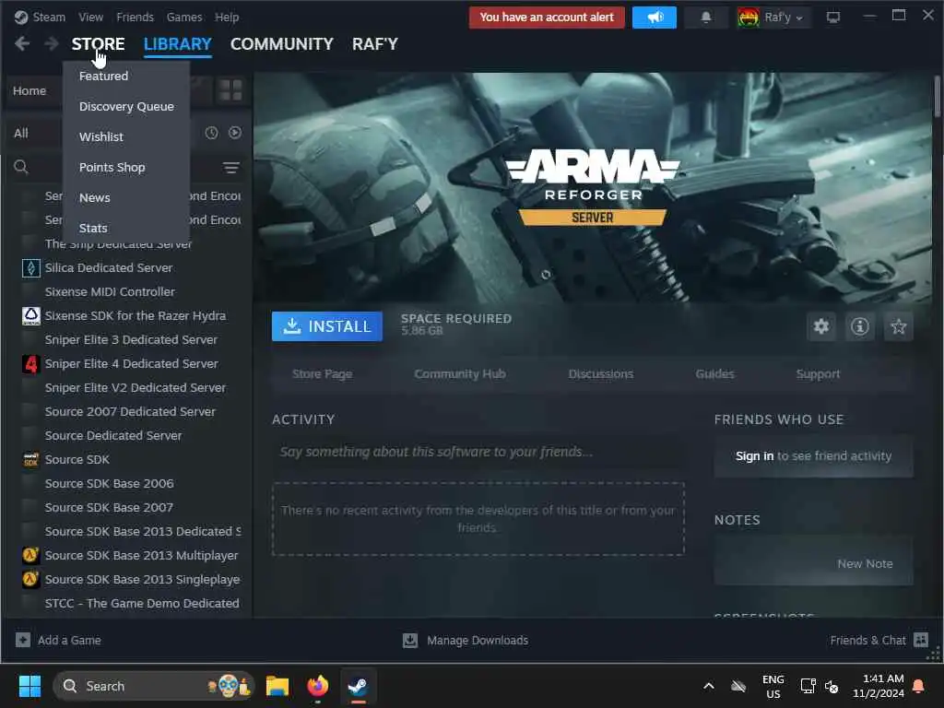Viewport: 944px width, 708px height.
Task: Open the Support link
Action: point(818,374)
